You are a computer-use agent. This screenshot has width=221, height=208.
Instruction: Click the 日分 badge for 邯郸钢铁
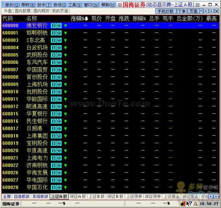(x=56, y=33)
